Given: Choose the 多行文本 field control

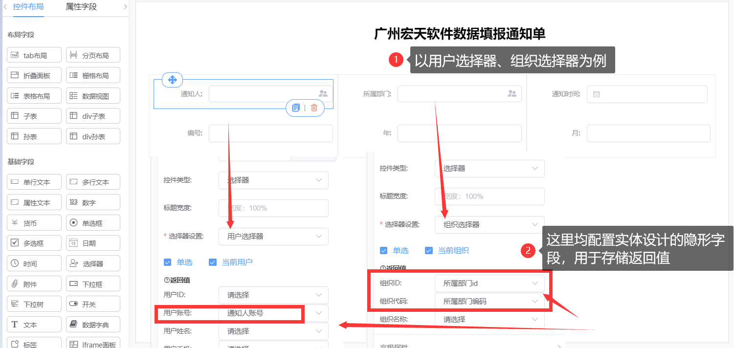Looking at the screenshot, I should 93,182.
